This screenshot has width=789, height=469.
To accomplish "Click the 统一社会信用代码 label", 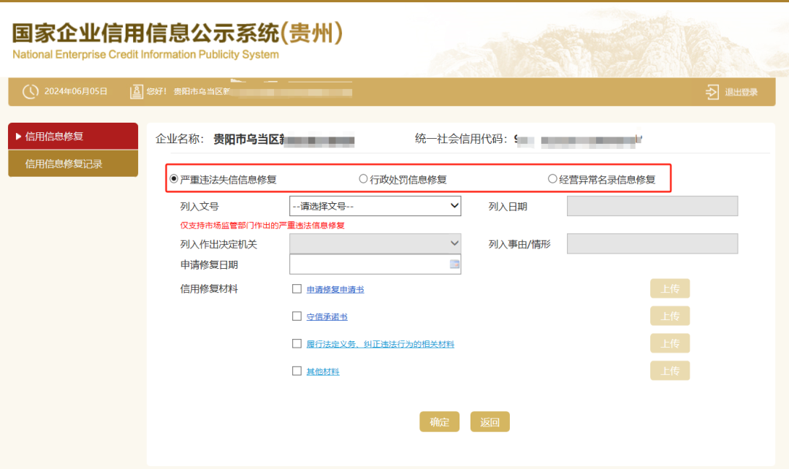I will [461, 139].
